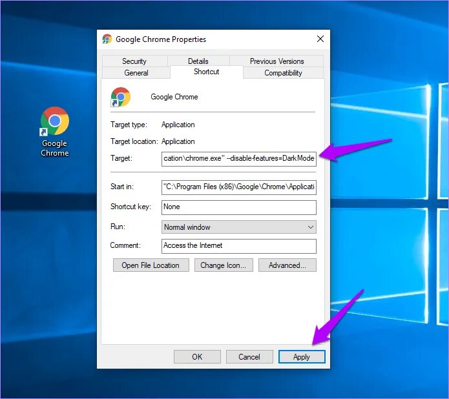Click inside the Target text field

(239, 159)
